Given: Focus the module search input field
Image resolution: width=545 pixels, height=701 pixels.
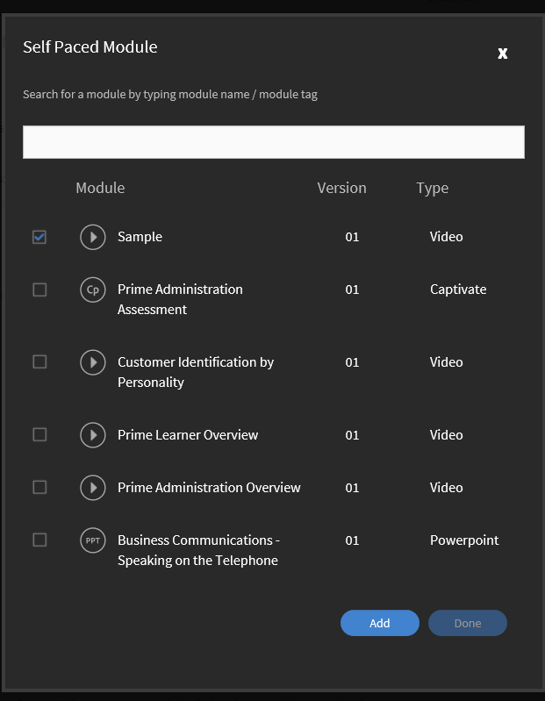Looking at the screenshot, I should [x=274, y=142].
